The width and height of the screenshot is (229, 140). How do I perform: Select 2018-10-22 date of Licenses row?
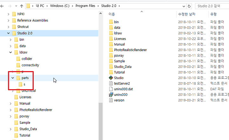(x=192, y=39)
